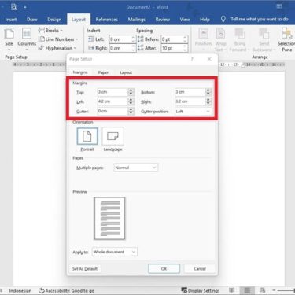Image resolution: width=295 pixels, height=295 pixels.
Task: Cancel the Page Setup dialog
Action: (x=200, y=269)
